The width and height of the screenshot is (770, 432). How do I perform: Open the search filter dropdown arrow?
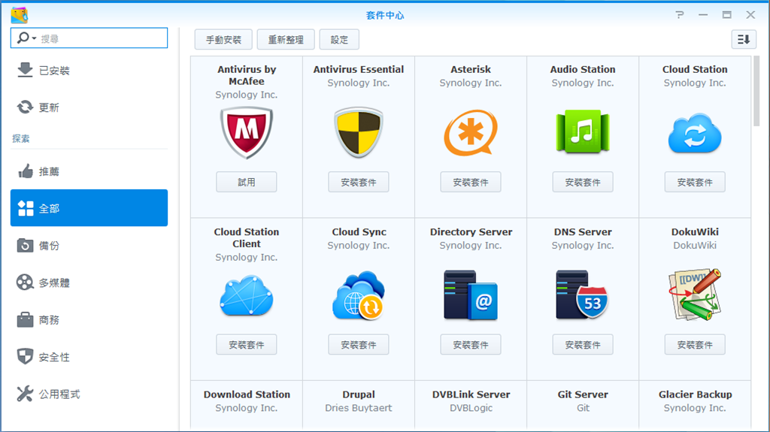[35, 38]
